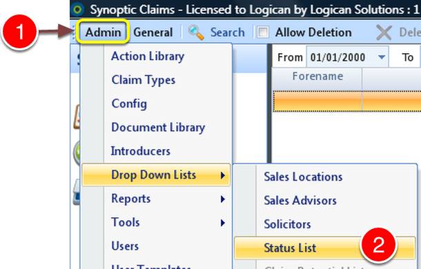Enable the Allow Deletion checkbox
This screenshot has height=269, width=421.
(263, 32)
